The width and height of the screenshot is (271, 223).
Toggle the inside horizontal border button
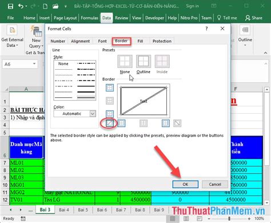tap(110, 101)
